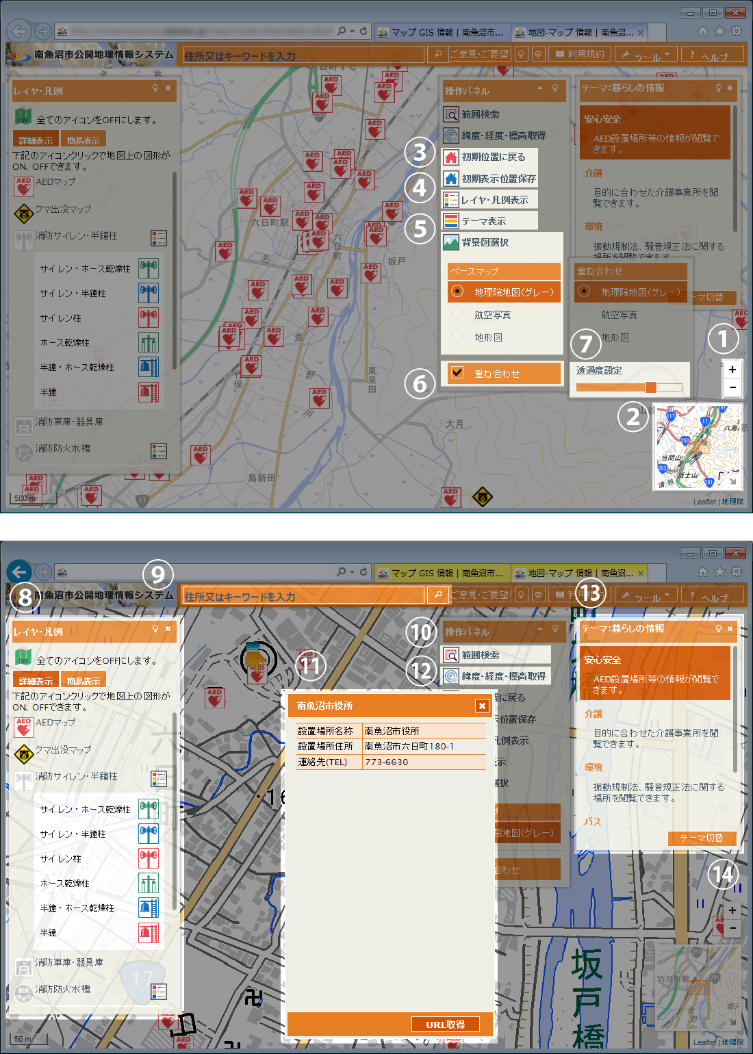Close the 南魚沼市役所 popup with its X
Viewport: 753px width, 1054px height.
(482, 706)
